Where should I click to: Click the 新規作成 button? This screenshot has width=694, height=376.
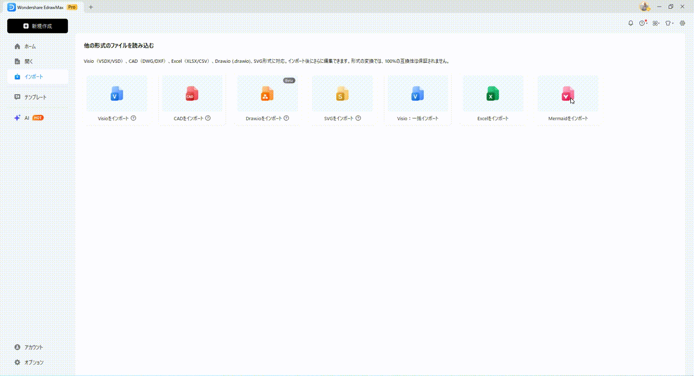coord(37,26)
